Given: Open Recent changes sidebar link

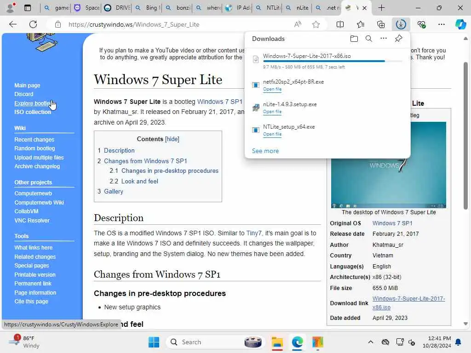Looking at the screenshot, I should click(x=34, y=140).
